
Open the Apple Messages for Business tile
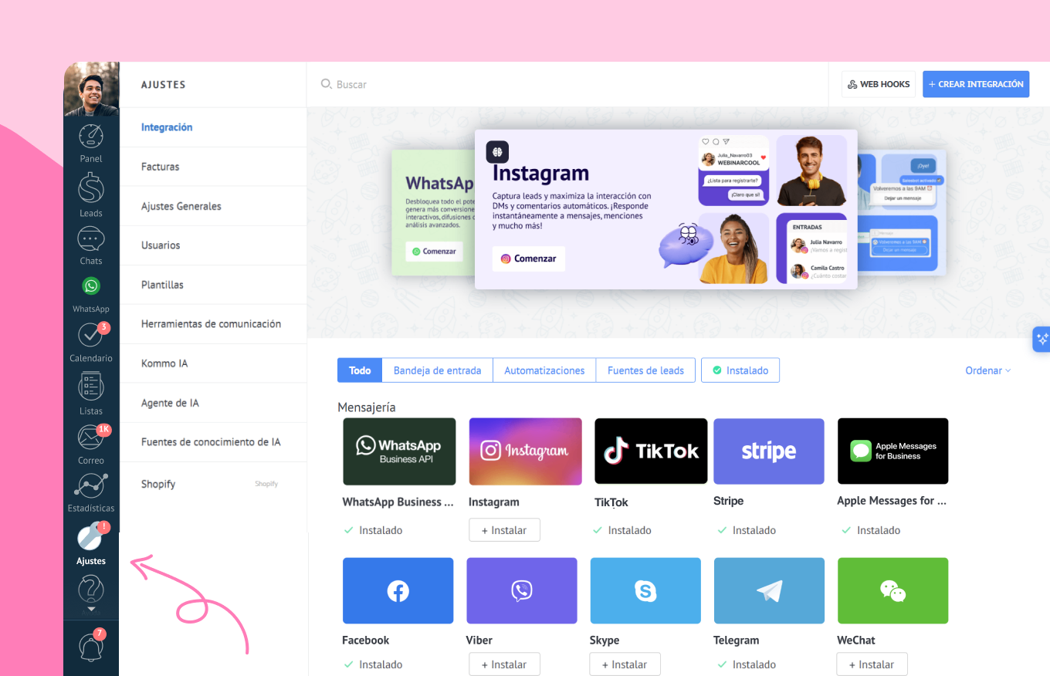click(892, 451)
